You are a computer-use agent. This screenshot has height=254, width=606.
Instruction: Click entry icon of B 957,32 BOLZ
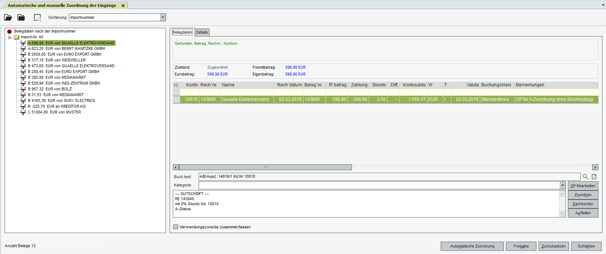[23, 89]
